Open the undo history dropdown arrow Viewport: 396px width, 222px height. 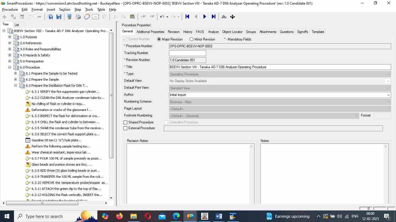point(167,17)
